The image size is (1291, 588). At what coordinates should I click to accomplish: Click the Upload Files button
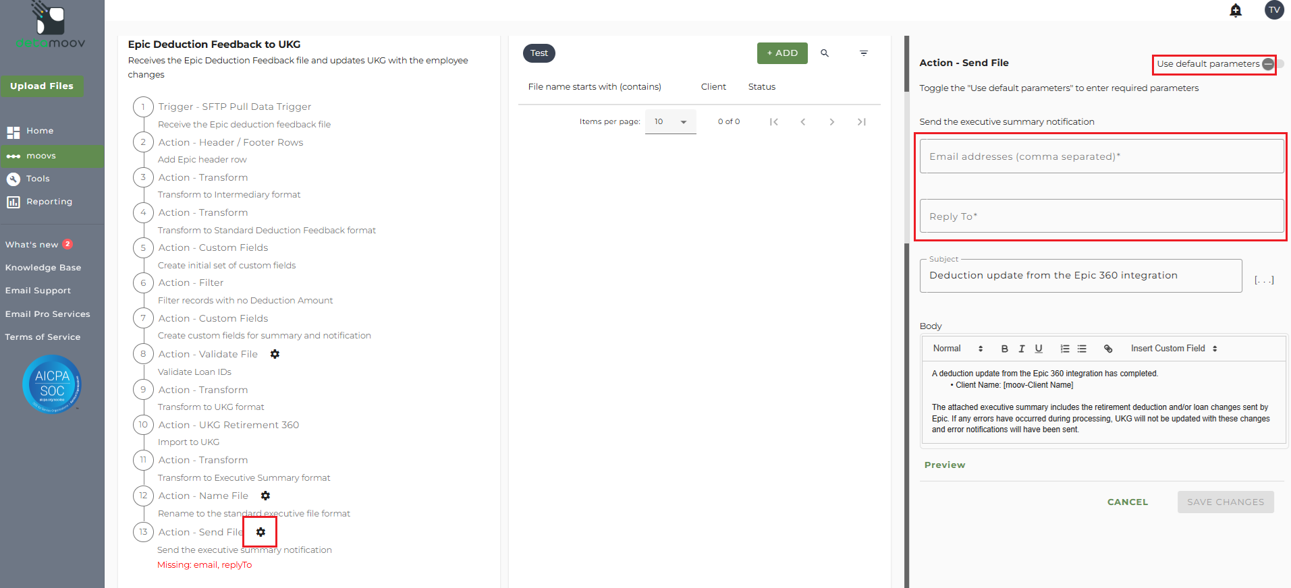click(42, 86)
